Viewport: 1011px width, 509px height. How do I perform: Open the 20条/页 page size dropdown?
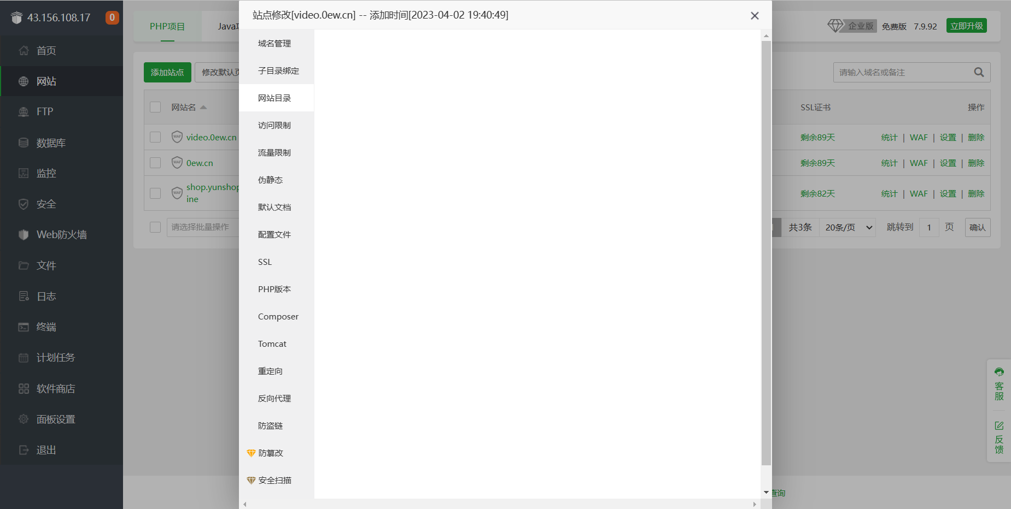(848, 227)
